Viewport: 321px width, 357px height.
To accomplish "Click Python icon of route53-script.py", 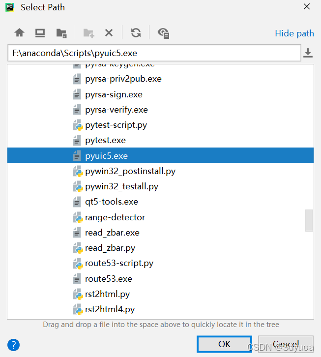I will pyautogui.click(x=78, y=264).
